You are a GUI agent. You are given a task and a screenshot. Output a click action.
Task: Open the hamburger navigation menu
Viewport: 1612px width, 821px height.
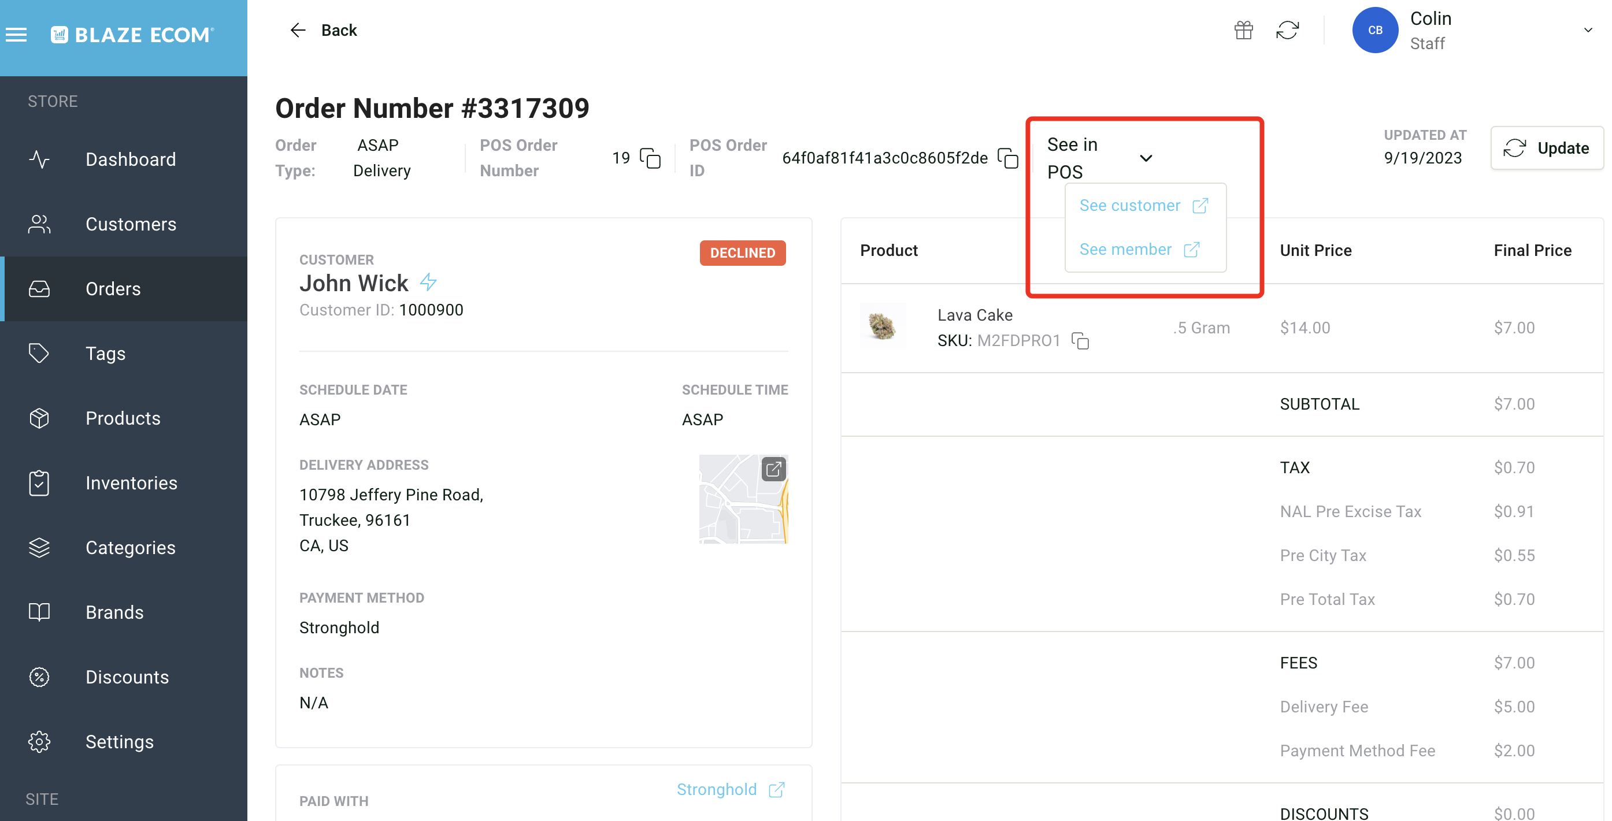click(x=16, y=35)
